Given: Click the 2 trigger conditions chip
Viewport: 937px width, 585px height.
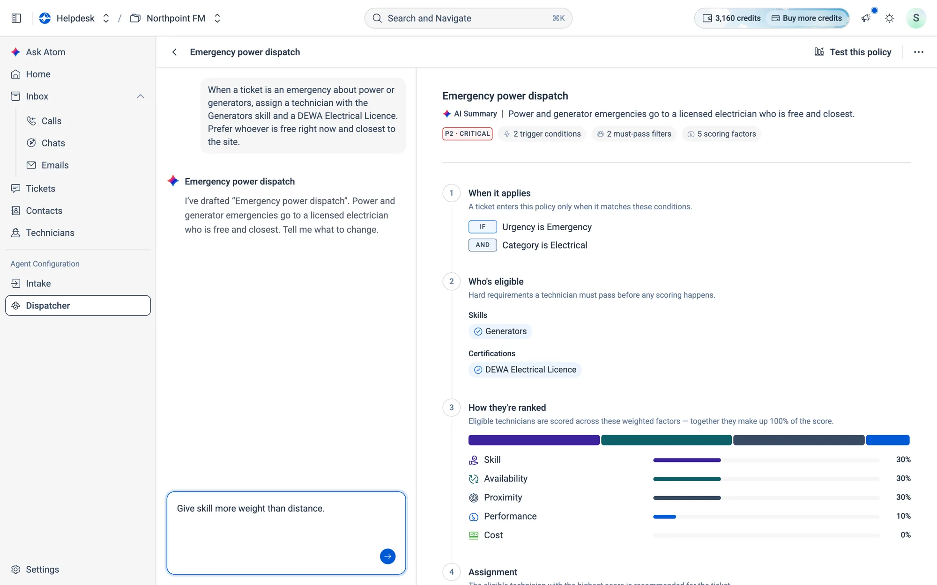Looking at the screenshot, I should (542, 134).
